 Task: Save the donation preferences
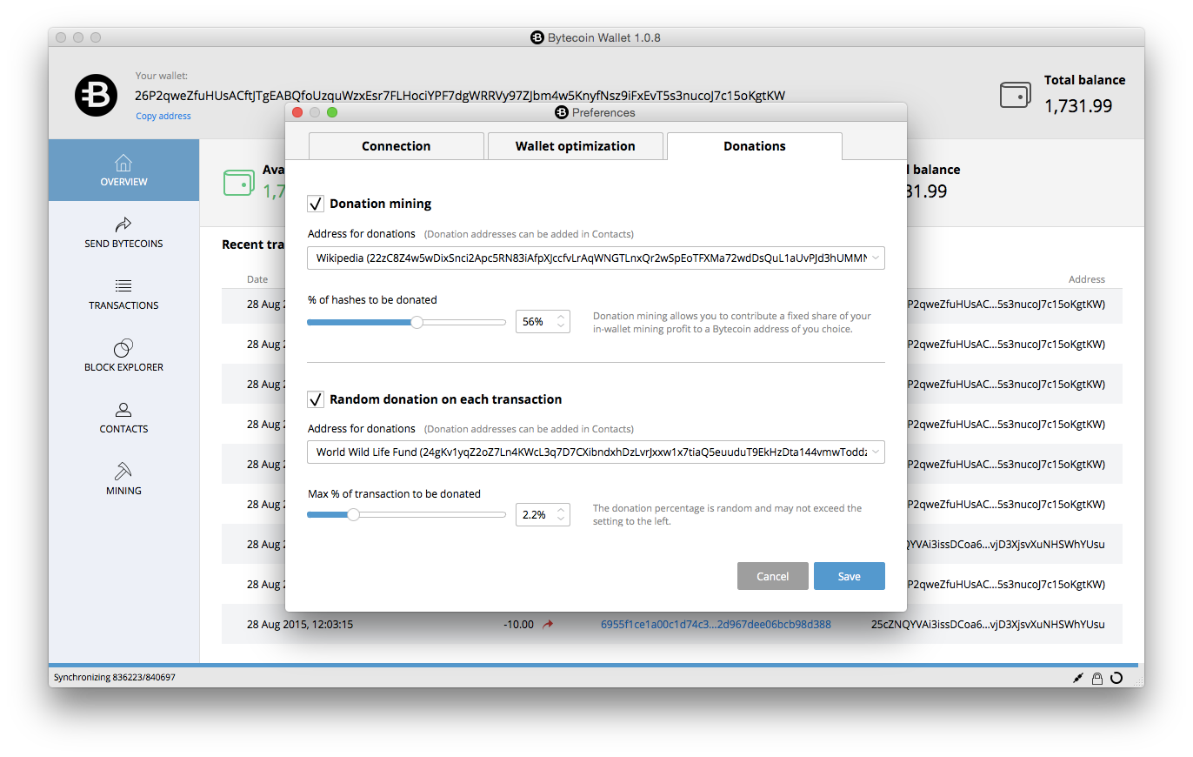click(x=850, y=576)
